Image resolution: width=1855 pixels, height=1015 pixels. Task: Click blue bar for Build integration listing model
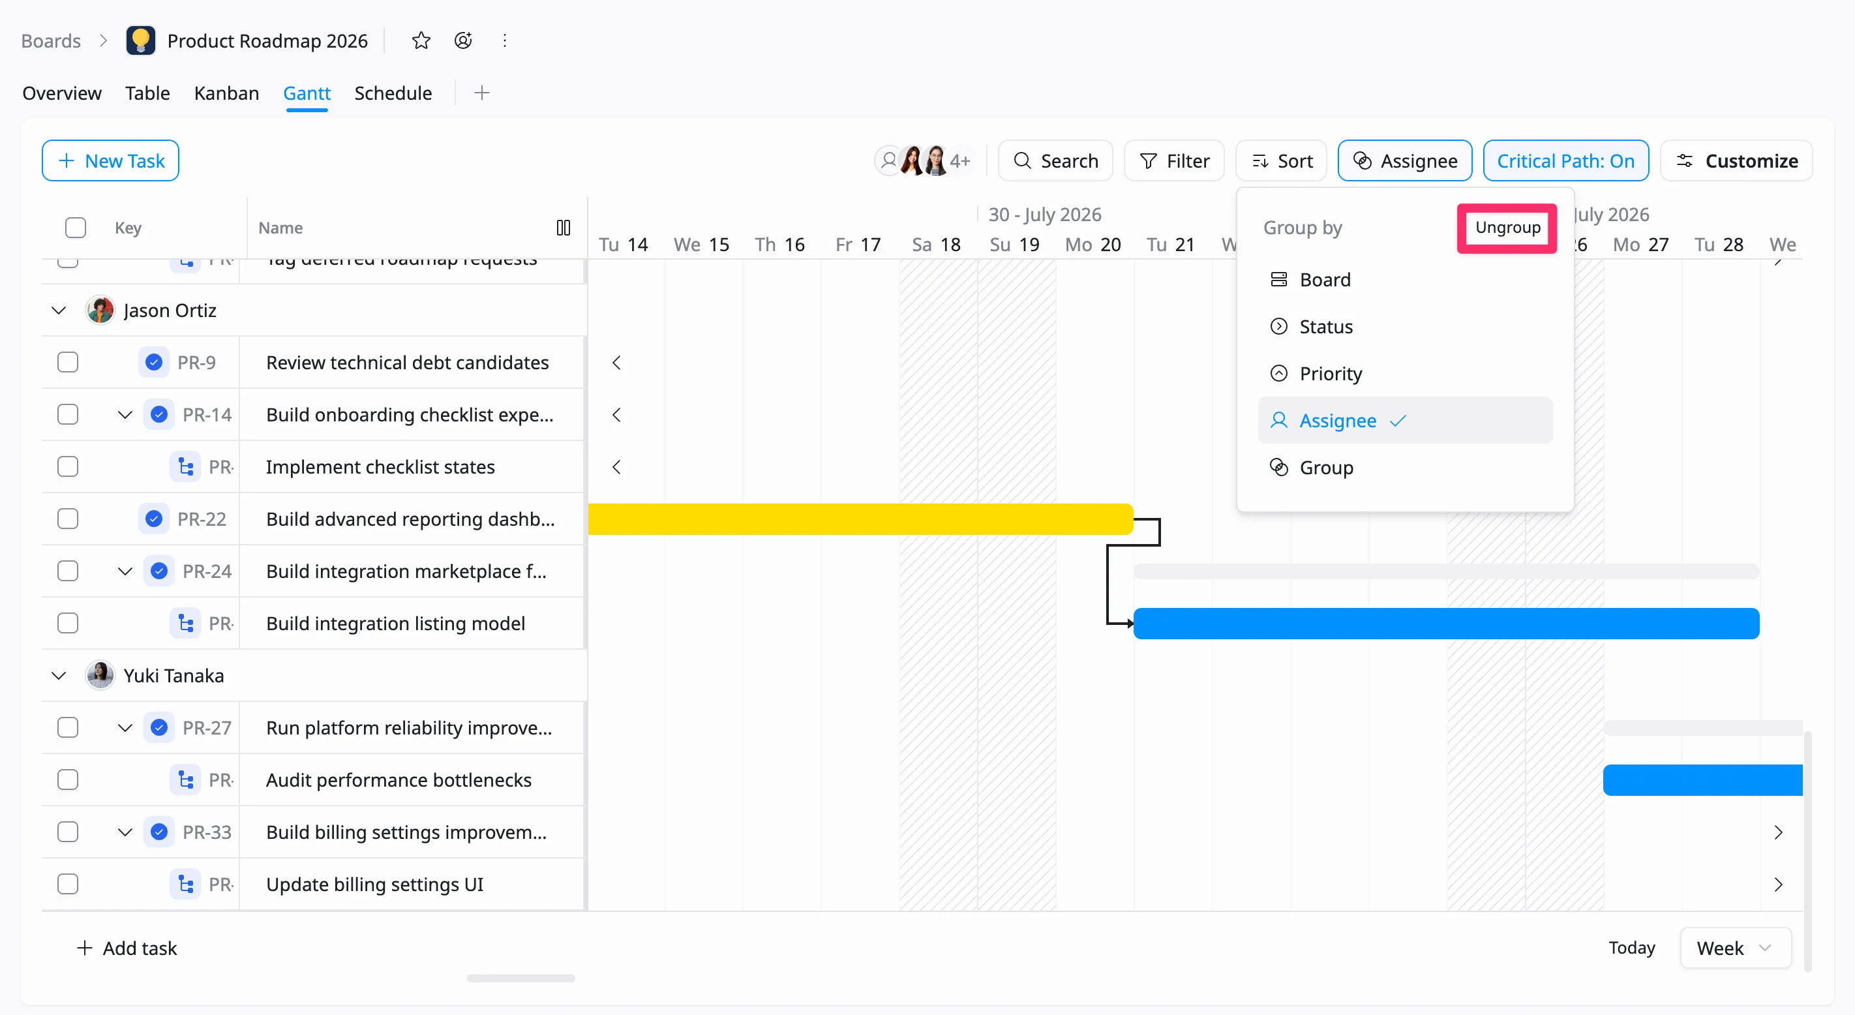point(1446,623)
